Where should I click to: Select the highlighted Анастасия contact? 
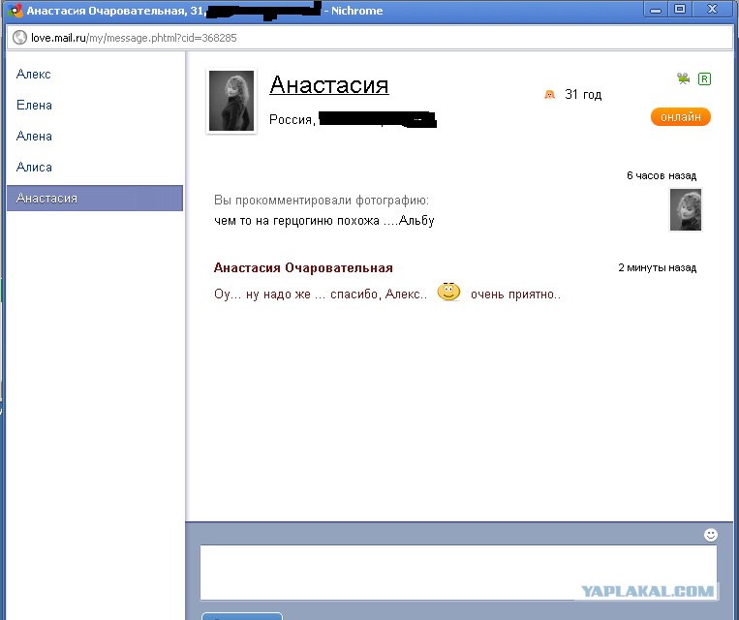pyautogui.click(x=47, y=199)
